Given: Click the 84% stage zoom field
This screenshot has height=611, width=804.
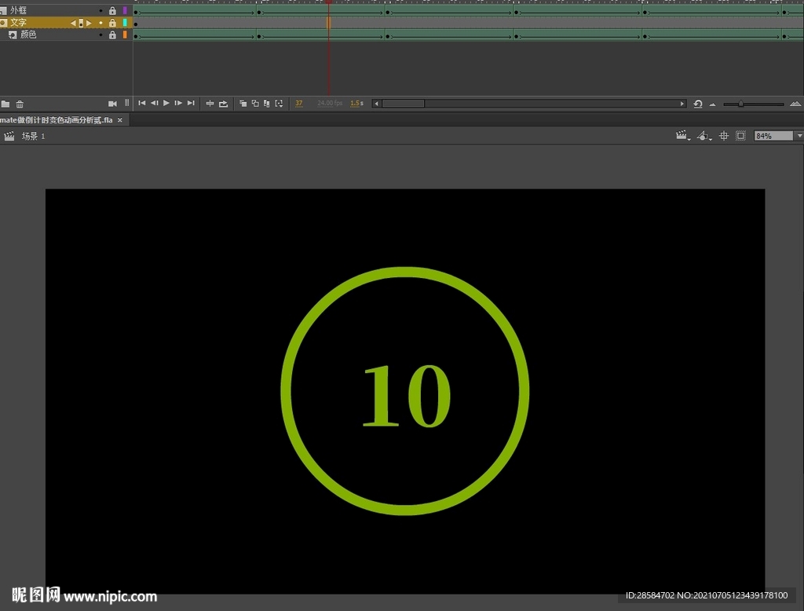Looking at the screenshot, I should click(x=773, y=136).
